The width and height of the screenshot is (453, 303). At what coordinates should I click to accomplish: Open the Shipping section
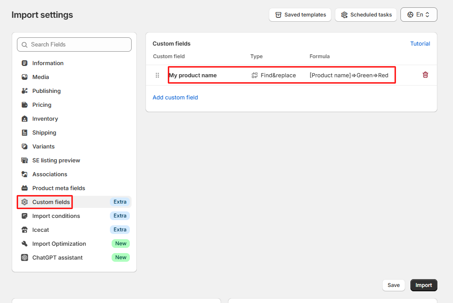coord(74,132)
